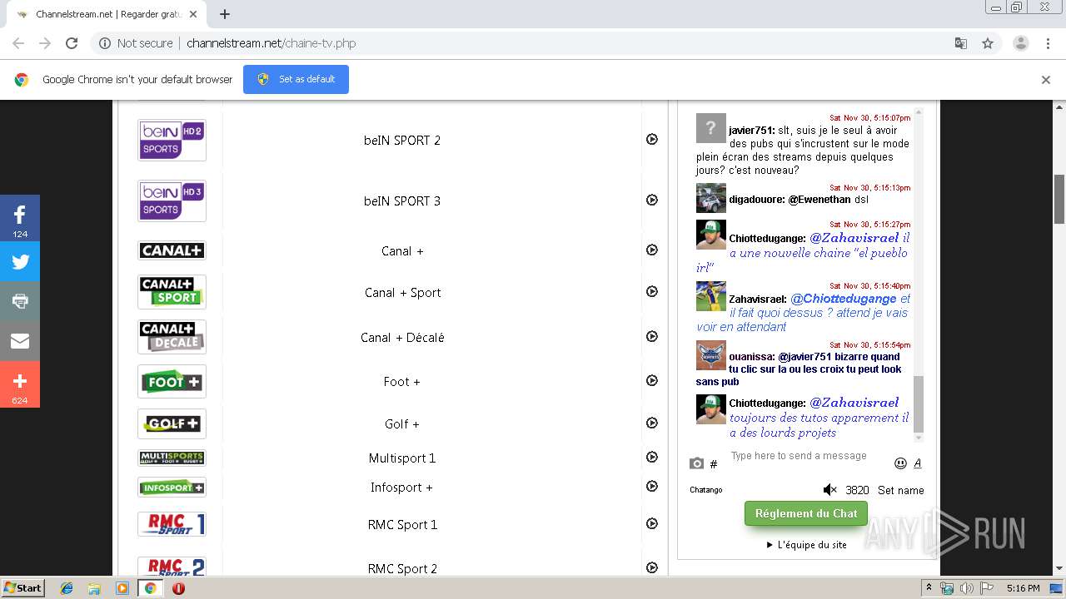Click the RMC Sport 1 channel name

point(402,524)
